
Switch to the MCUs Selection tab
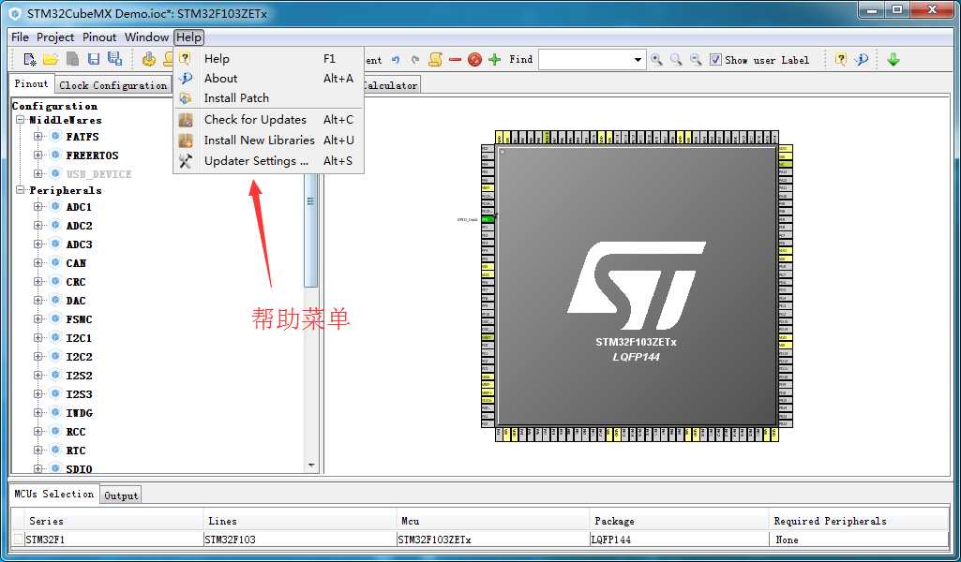tap(54, 494)
